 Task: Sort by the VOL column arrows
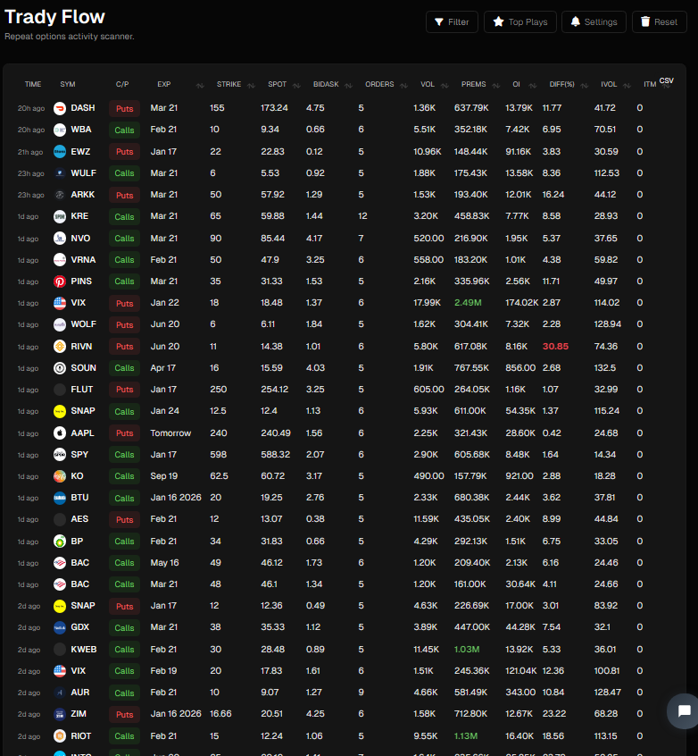click(x=445, y=85)
